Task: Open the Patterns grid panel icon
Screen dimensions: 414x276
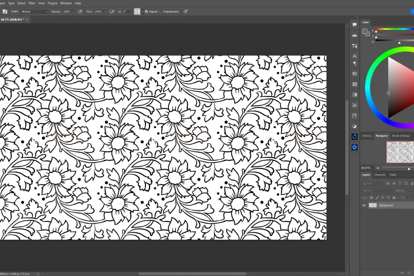Action: [x=355, y=85]
